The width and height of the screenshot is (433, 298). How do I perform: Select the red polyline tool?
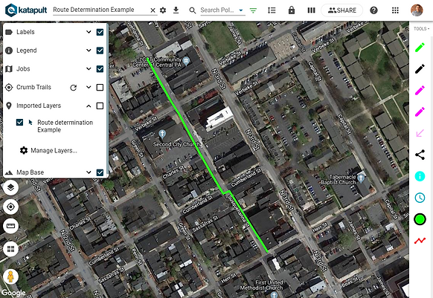point(420,241)
